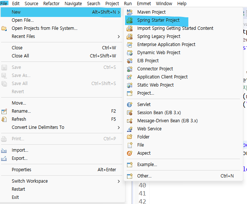Viewport: 247px width, 204px height.
Task: Open the Project menu
Action: tap(112, 3)
